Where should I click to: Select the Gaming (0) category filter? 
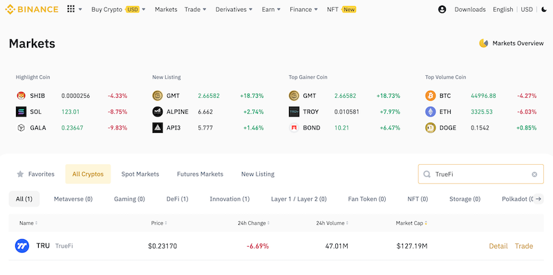click(129, 198)
